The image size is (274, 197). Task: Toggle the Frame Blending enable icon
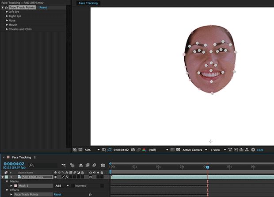(x=88, y=165)
